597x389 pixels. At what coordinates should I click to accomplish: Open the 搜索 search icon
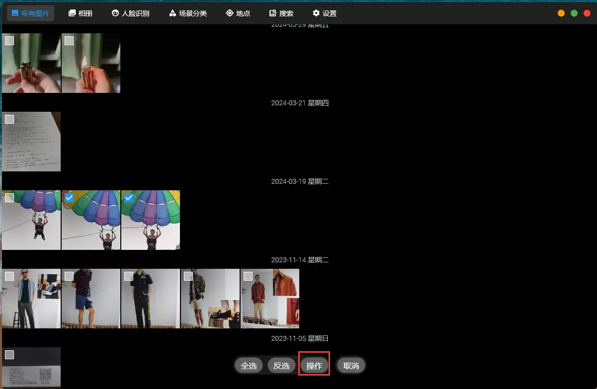[x=272, y=13]
